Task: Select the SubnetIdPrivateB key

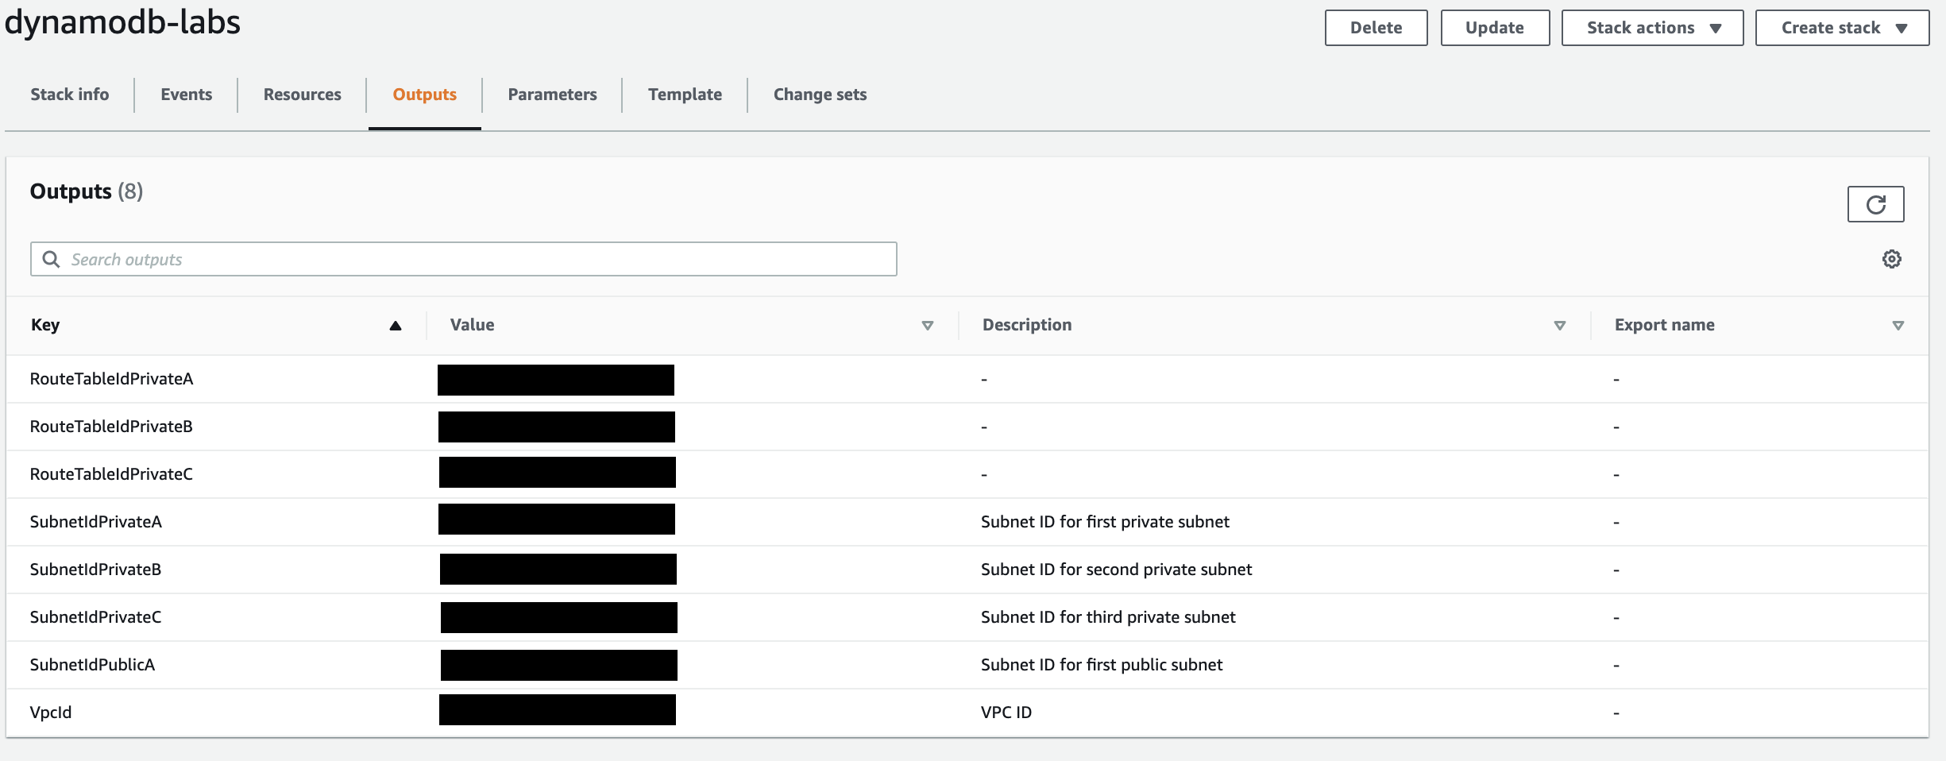Action: tap(95, 570)
